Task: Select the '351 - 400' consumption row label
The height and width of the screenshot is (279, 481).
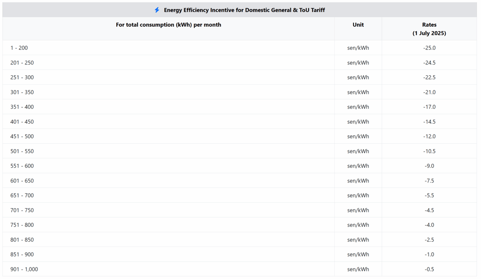Action: tap(22, 107)
